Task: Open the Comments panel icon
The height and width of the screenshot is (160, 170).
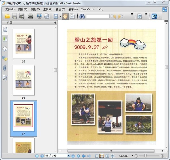Action: pos(5,59)
